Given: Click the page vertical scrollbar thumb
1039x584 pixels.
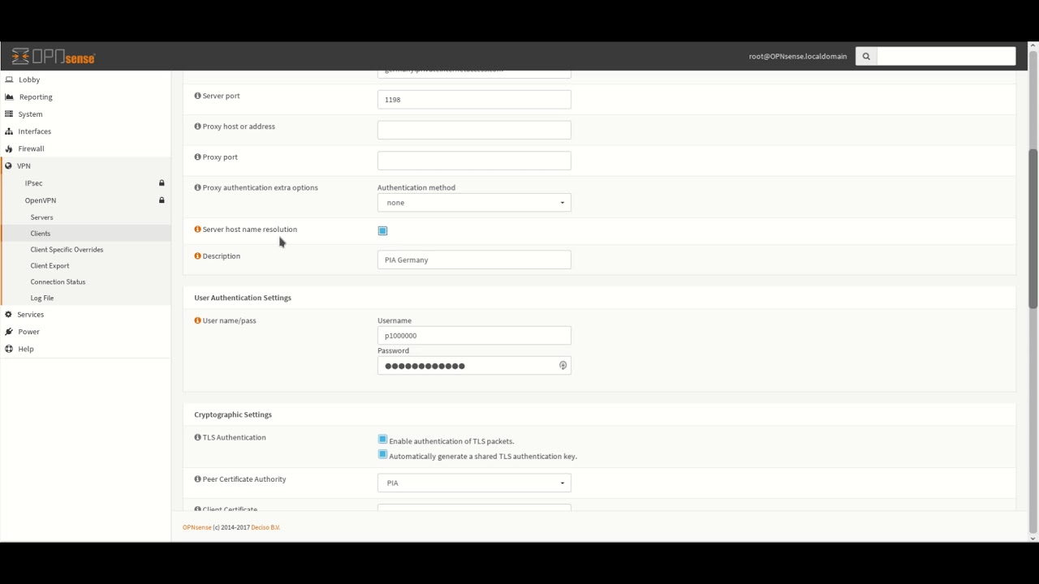Looking at the screenshot, I should (1033, 229).
